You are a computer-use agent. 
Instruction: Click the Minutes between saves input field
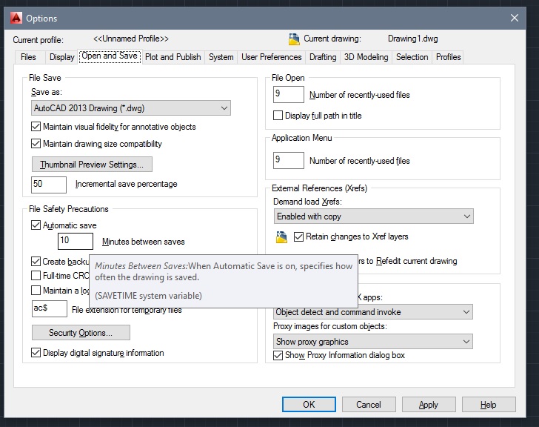(76, 241)
